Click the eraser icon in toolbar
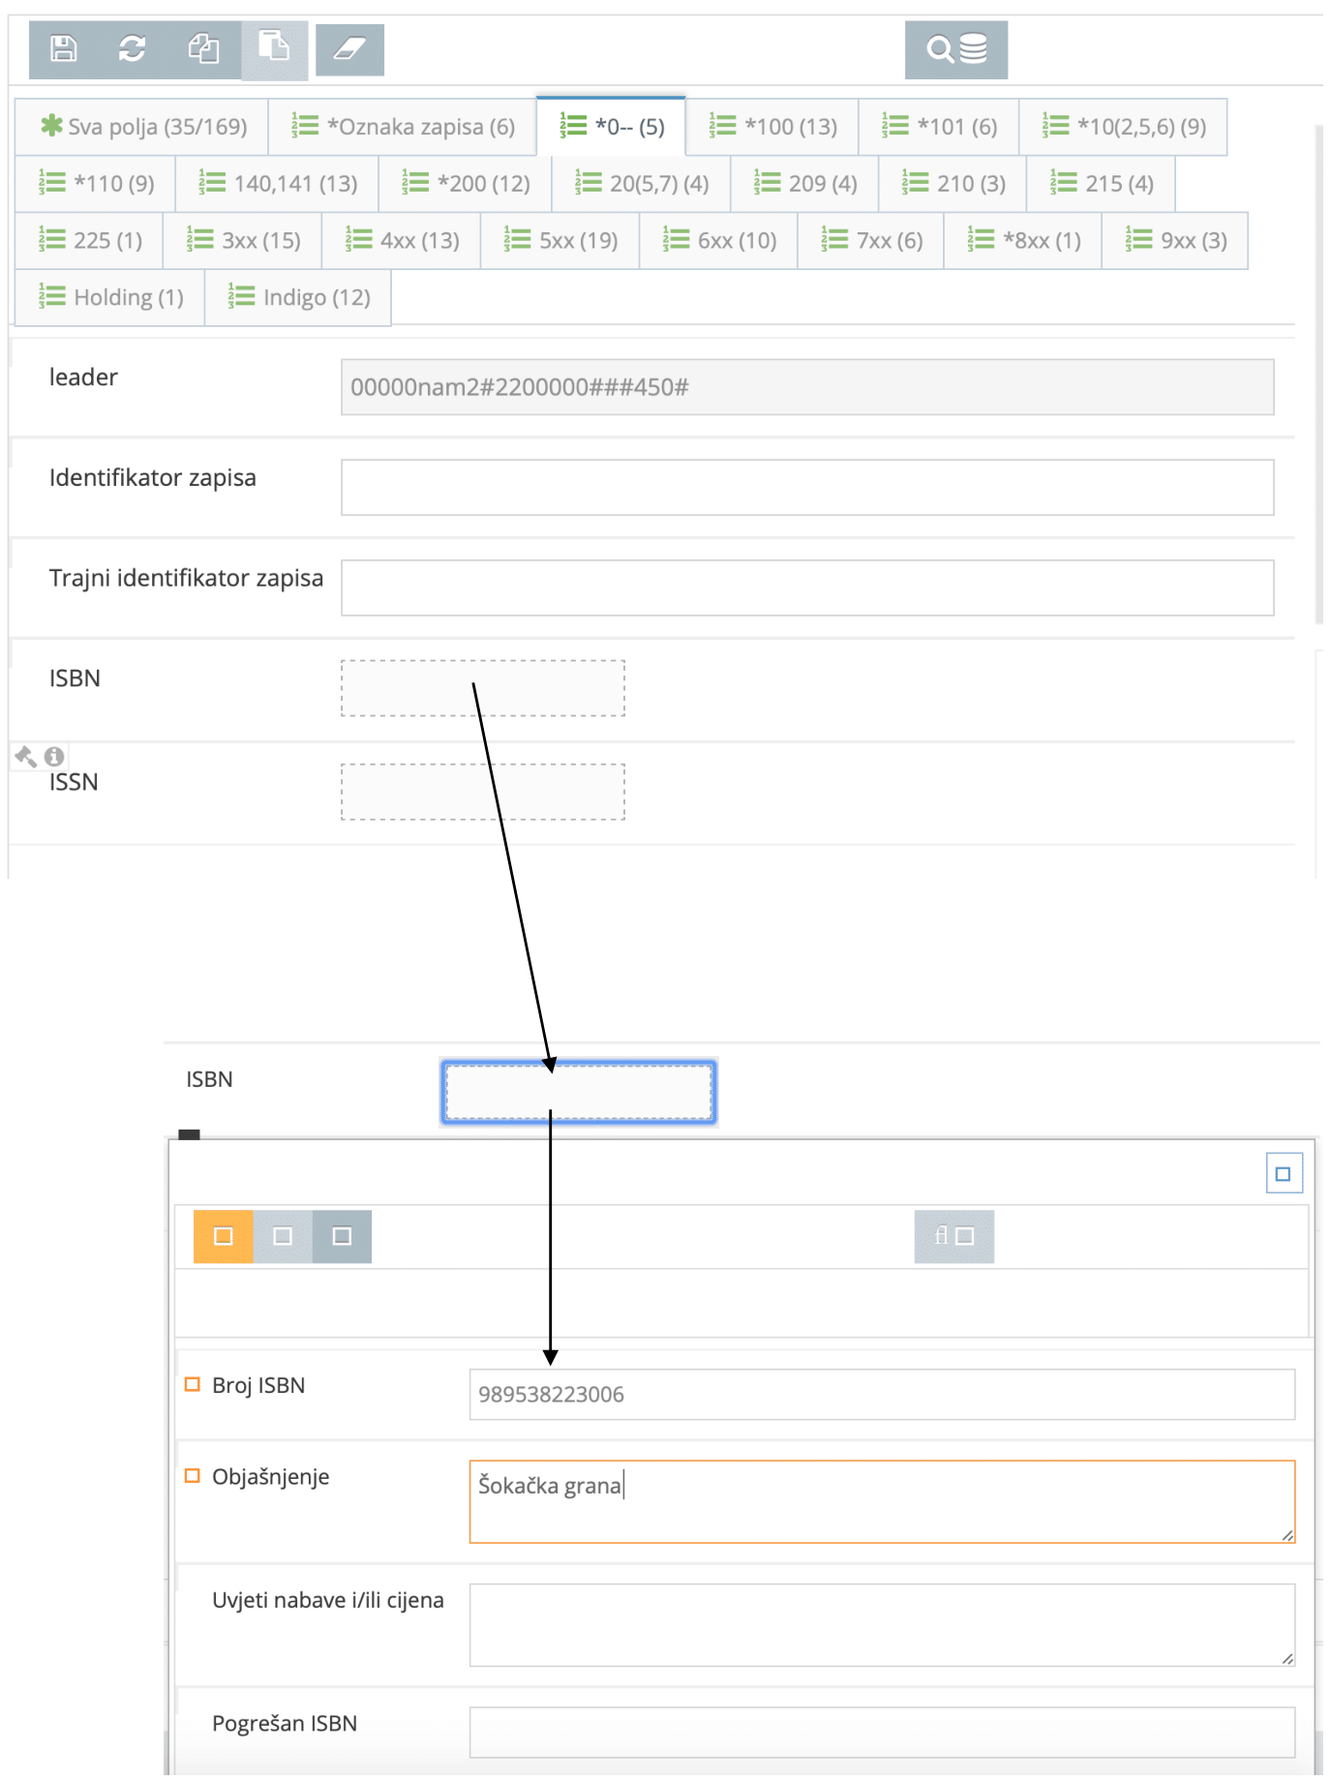This screenshot has height=1780, width=1331. 349,49
